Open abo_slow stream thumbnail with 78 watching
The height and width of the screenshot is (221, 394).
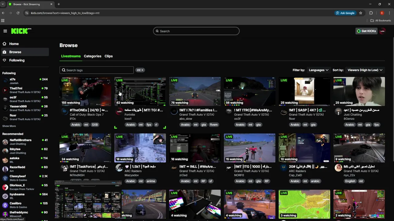click(195, 91)
